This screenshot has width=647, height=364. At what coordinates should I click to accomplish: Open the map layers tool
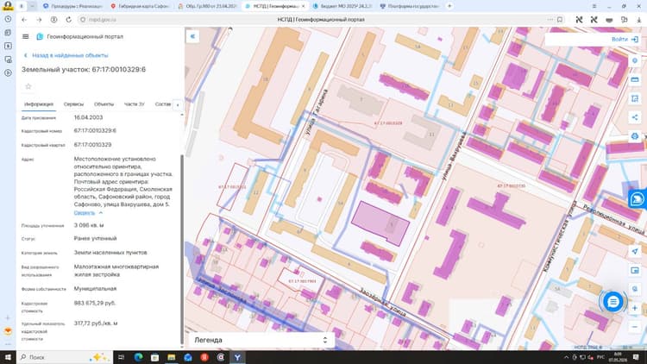635,60
